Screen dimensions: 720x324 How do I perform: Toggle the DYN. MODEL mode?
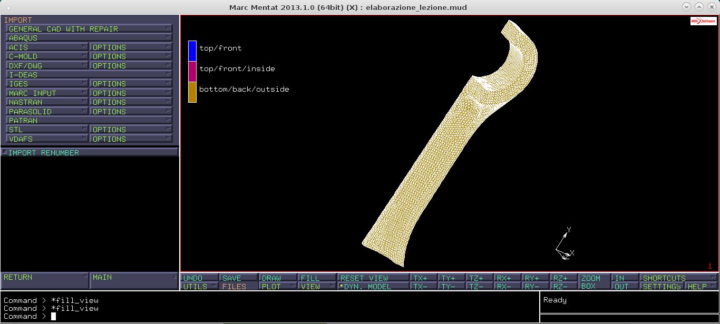click(374, 287)
